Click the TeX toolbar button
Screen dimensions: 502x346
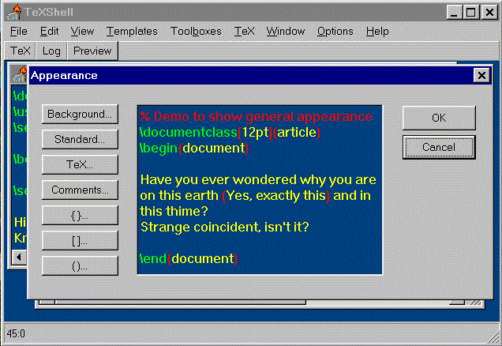click(21, 51)
